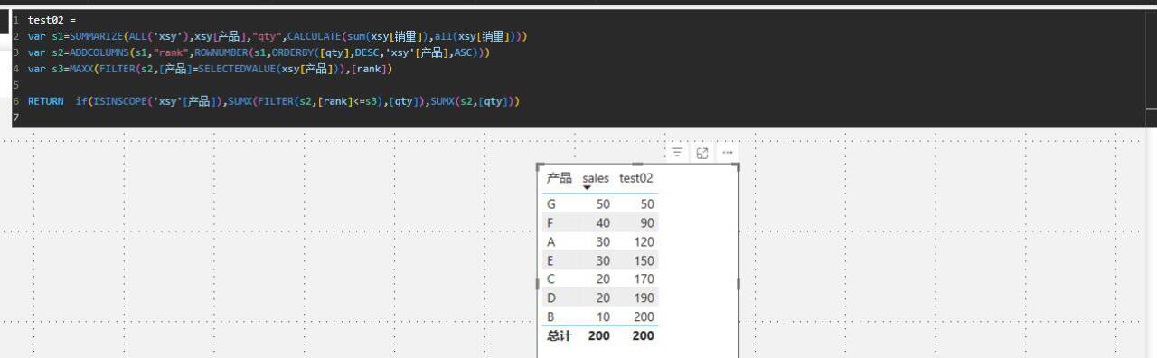Click the RETURN line in formula editor
1157x358 pixels.
click(274, 101)
